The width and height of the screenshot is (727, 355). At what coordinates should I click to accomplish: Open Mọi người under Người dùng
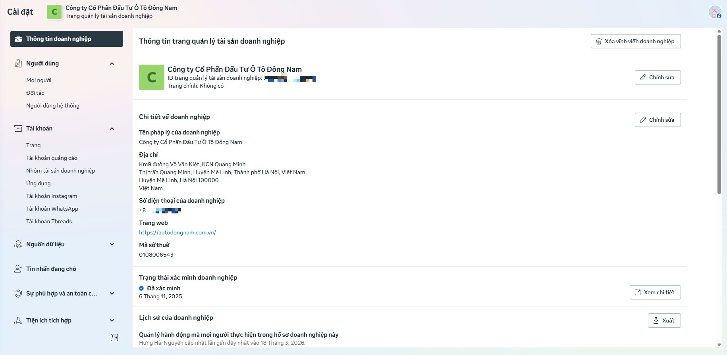[39, 80]
